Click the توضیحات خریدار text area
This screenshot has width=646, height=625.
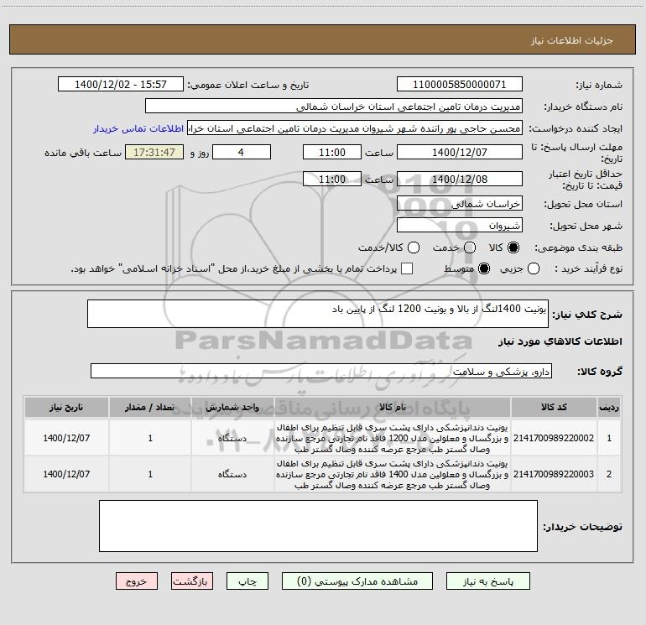(x=318, y=526)
